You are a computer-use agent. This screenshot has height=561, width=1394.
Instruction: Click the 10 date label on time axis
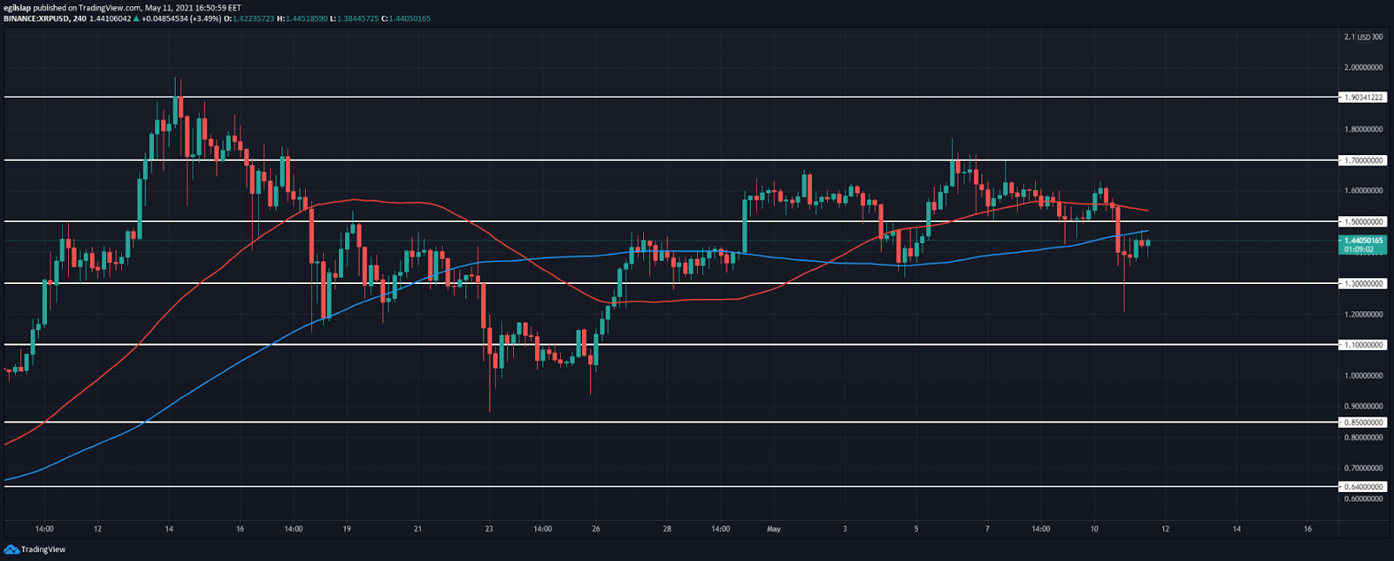coord(1094,529)
